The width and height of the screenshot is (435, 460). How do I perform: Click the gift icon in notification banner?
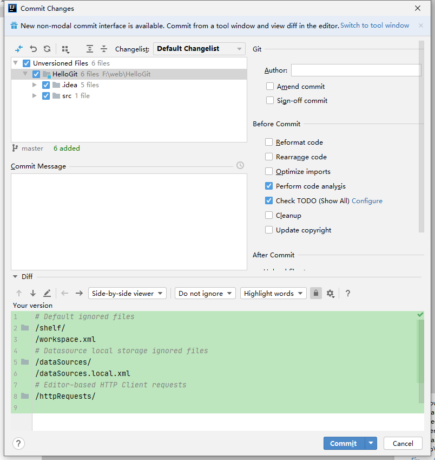click(x=14, y=25)
